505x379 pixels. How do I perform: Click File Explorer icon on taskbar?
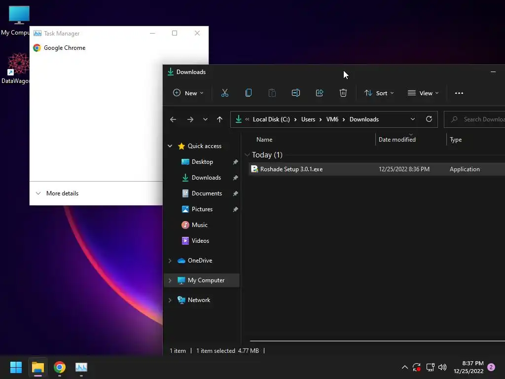click(37, 367)
